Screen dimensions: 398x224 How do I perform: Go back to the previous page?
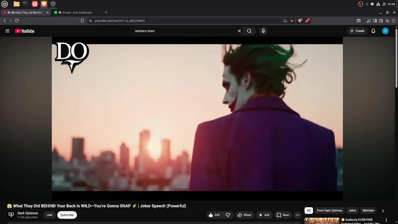[x=5, y=21]
